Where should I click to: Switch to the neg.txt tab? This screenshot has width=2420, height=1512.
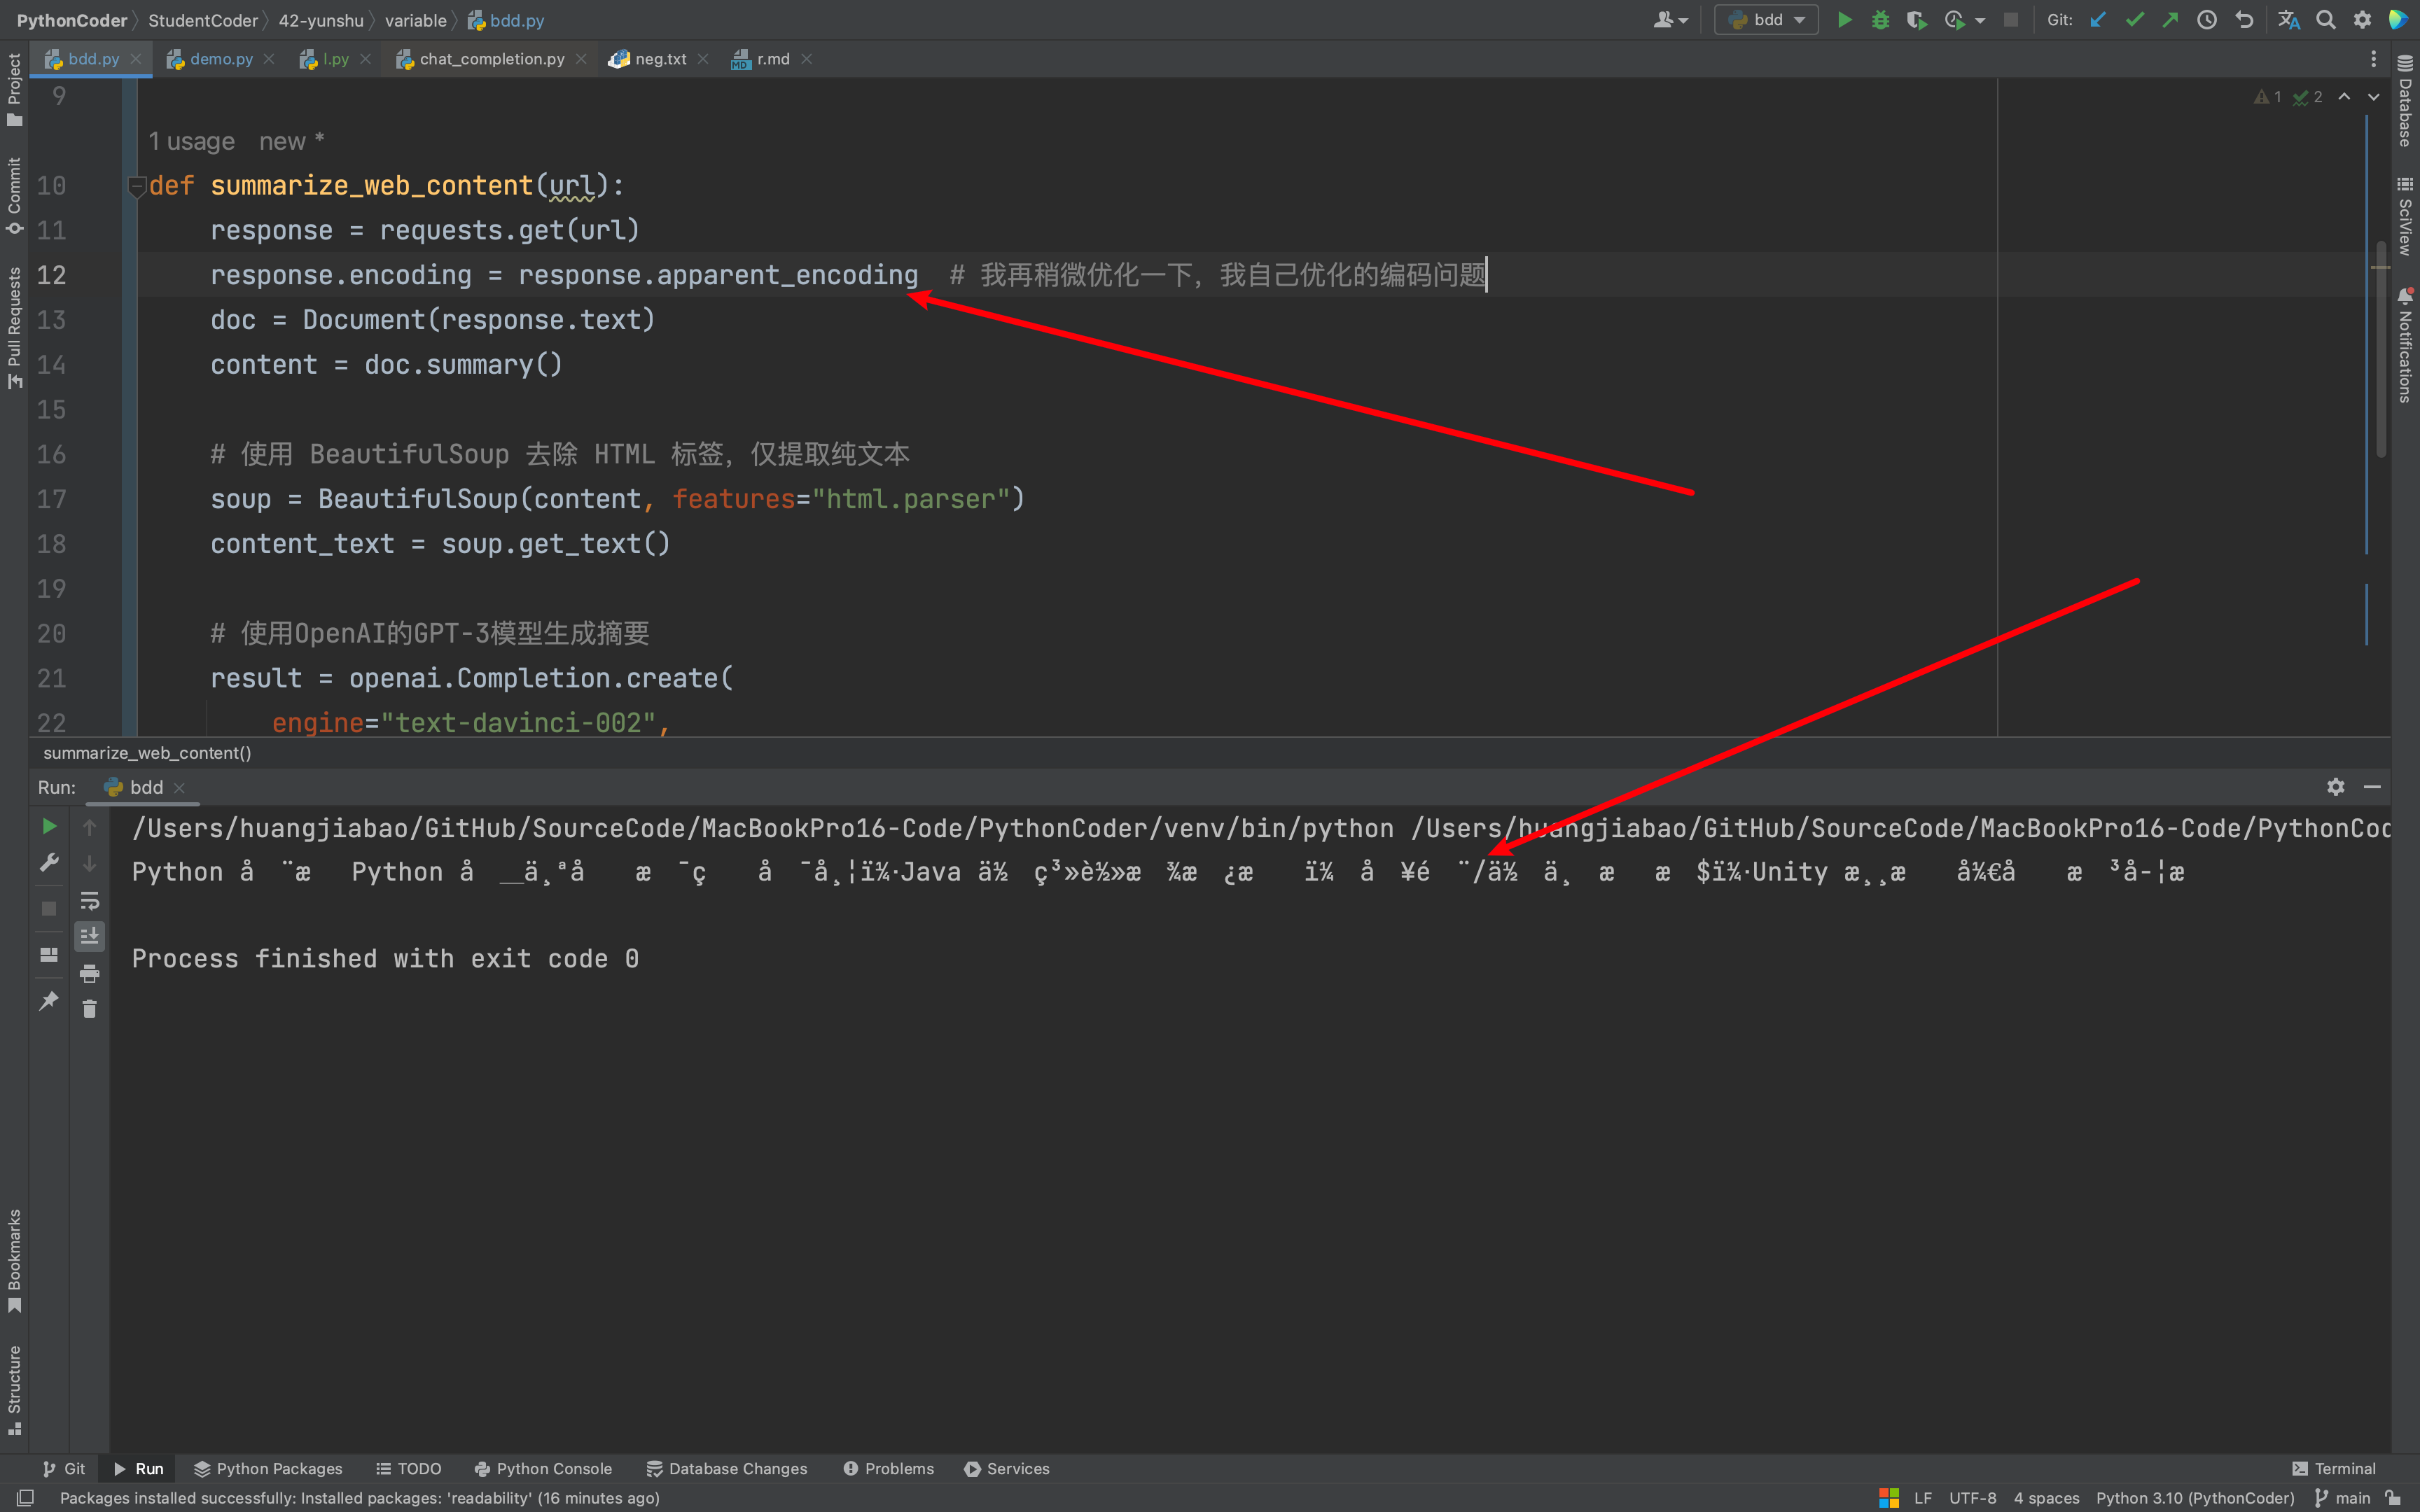pyautogui.click(x=660, y=59)
